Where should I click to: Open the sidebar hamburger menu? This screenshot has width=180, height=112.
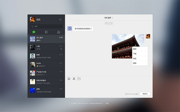pos(60,20)
